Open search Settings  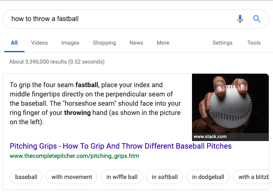[x=222, y=43]
